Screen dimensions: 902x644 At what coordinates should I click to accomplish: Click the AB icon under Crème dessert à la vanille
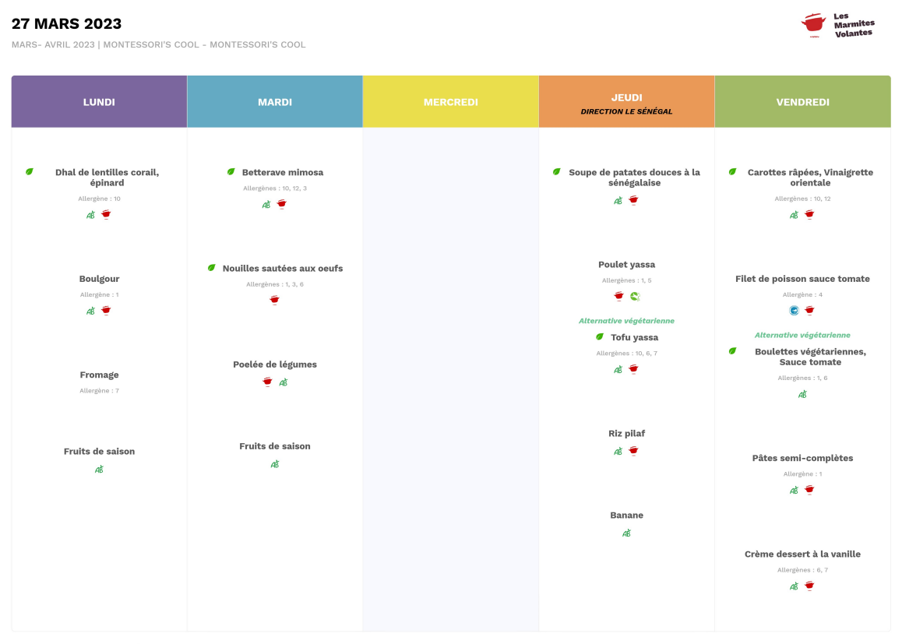click(794, 586)
